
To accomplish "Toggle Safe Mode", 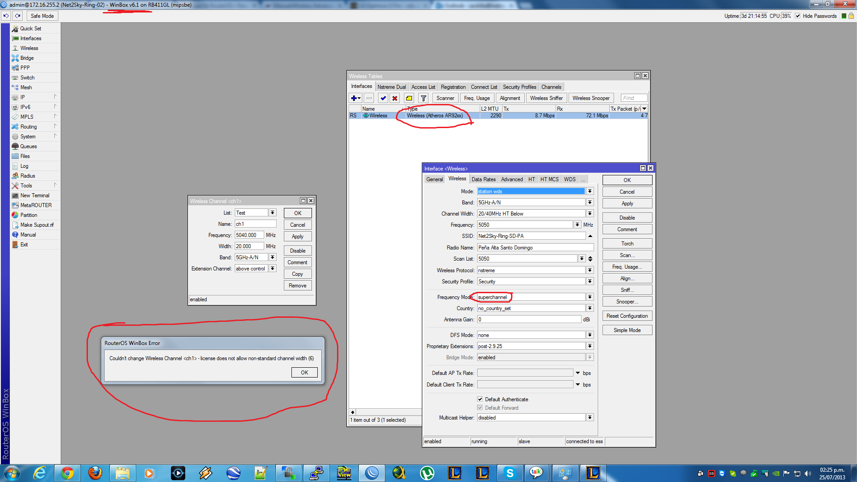I will (42, 16).
